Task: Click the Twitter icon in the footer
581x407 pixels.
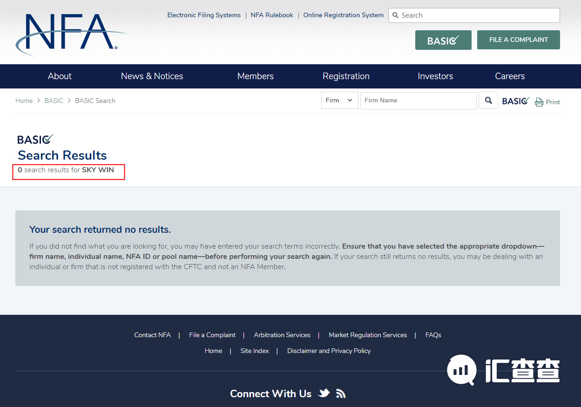Action: click(x=324, y=393)
